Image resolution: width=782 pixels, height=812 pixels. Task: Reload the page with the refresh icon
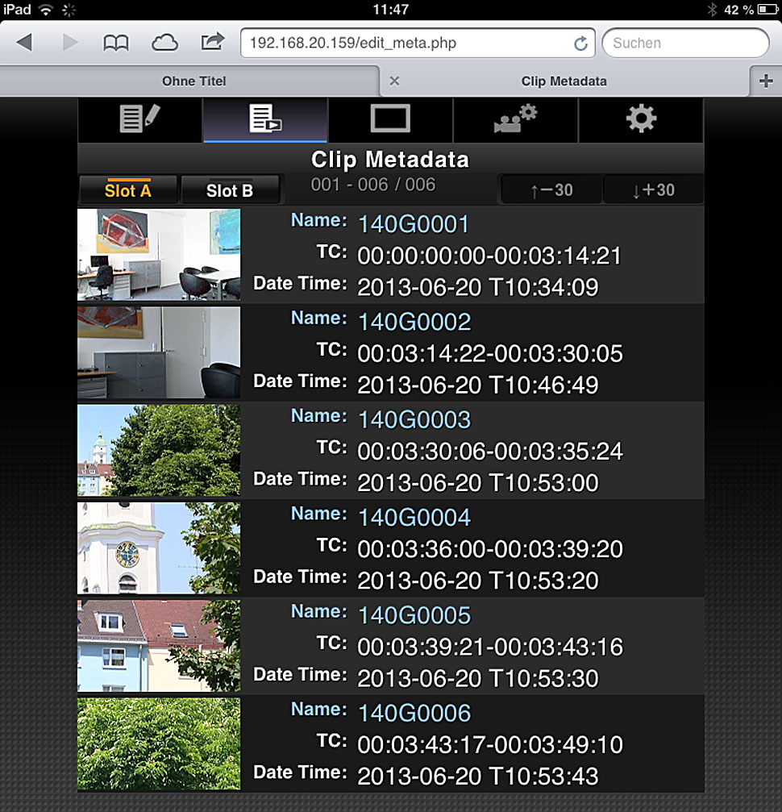tap(580, 44)
